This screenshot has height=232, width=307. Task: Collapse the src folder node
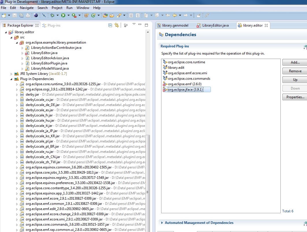click(11, 38)
